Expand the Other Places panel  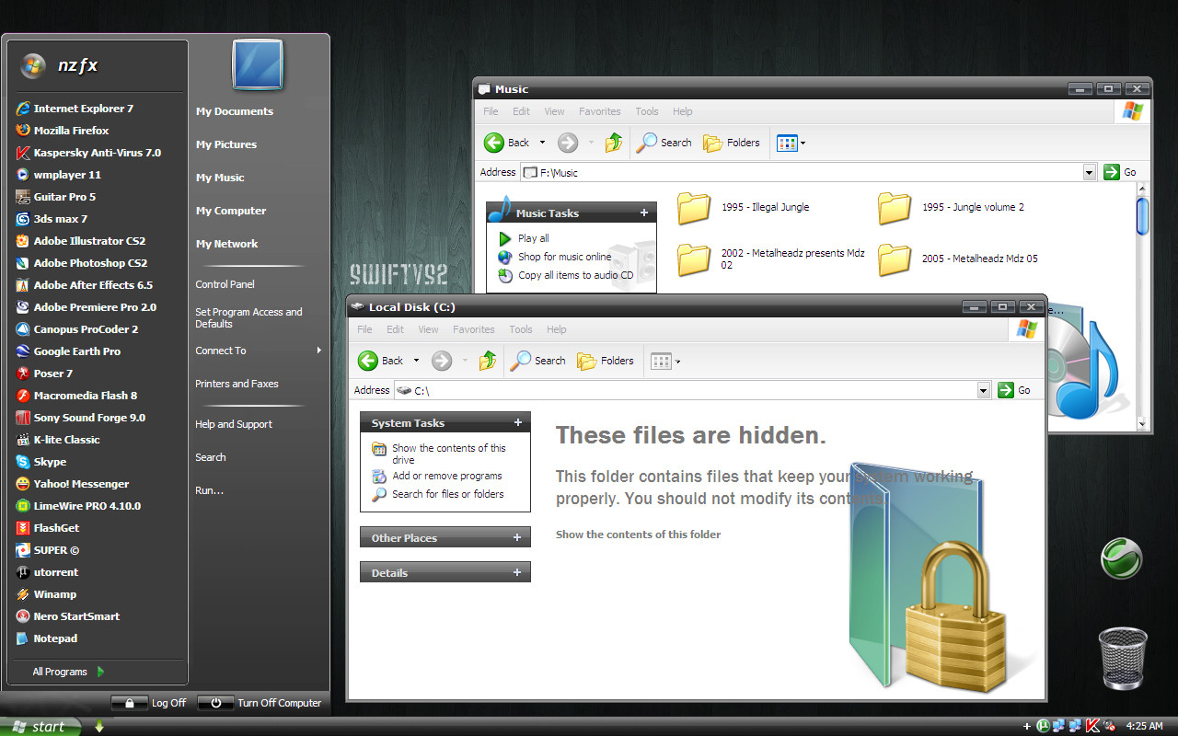click(445, 538)
